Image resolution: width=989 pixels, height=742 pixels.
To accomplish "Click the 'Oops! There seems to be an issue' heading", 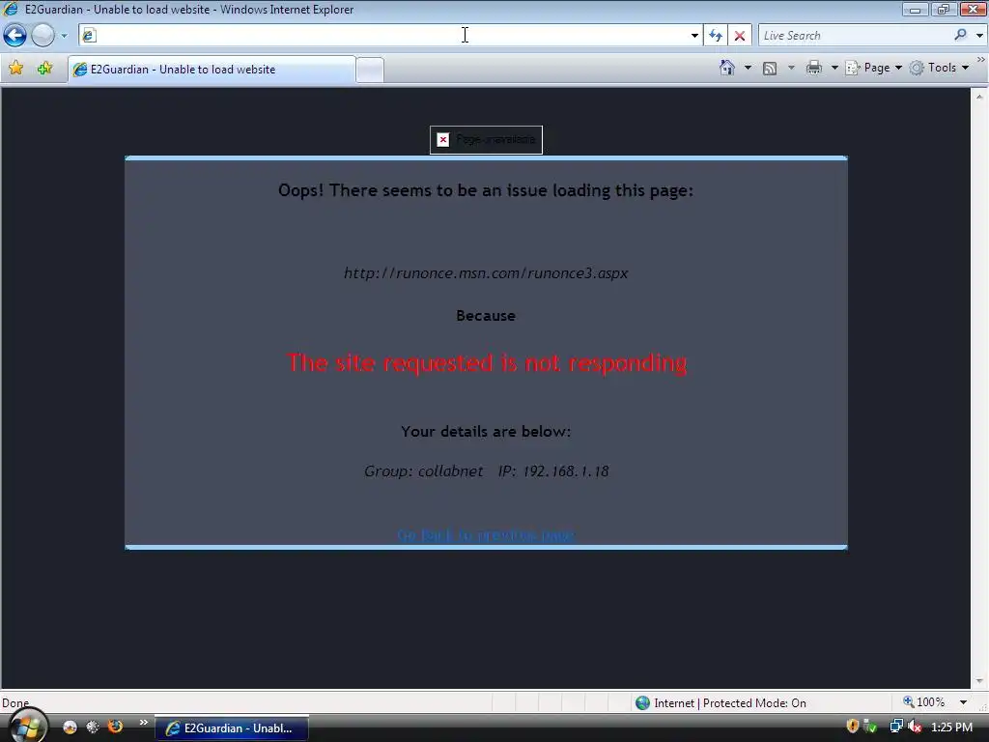I will coord(486,190).
